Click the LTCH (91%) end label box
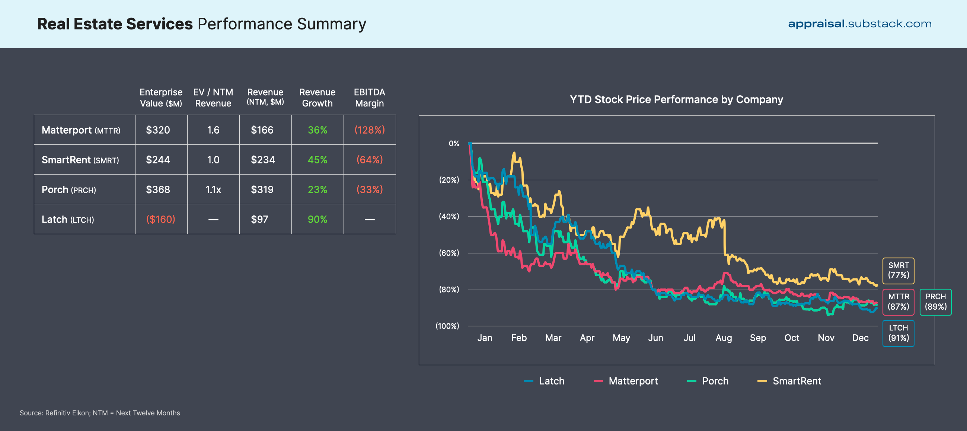This screenshot has height=431, width=967. pyautogui.click(x=898, y=333)
